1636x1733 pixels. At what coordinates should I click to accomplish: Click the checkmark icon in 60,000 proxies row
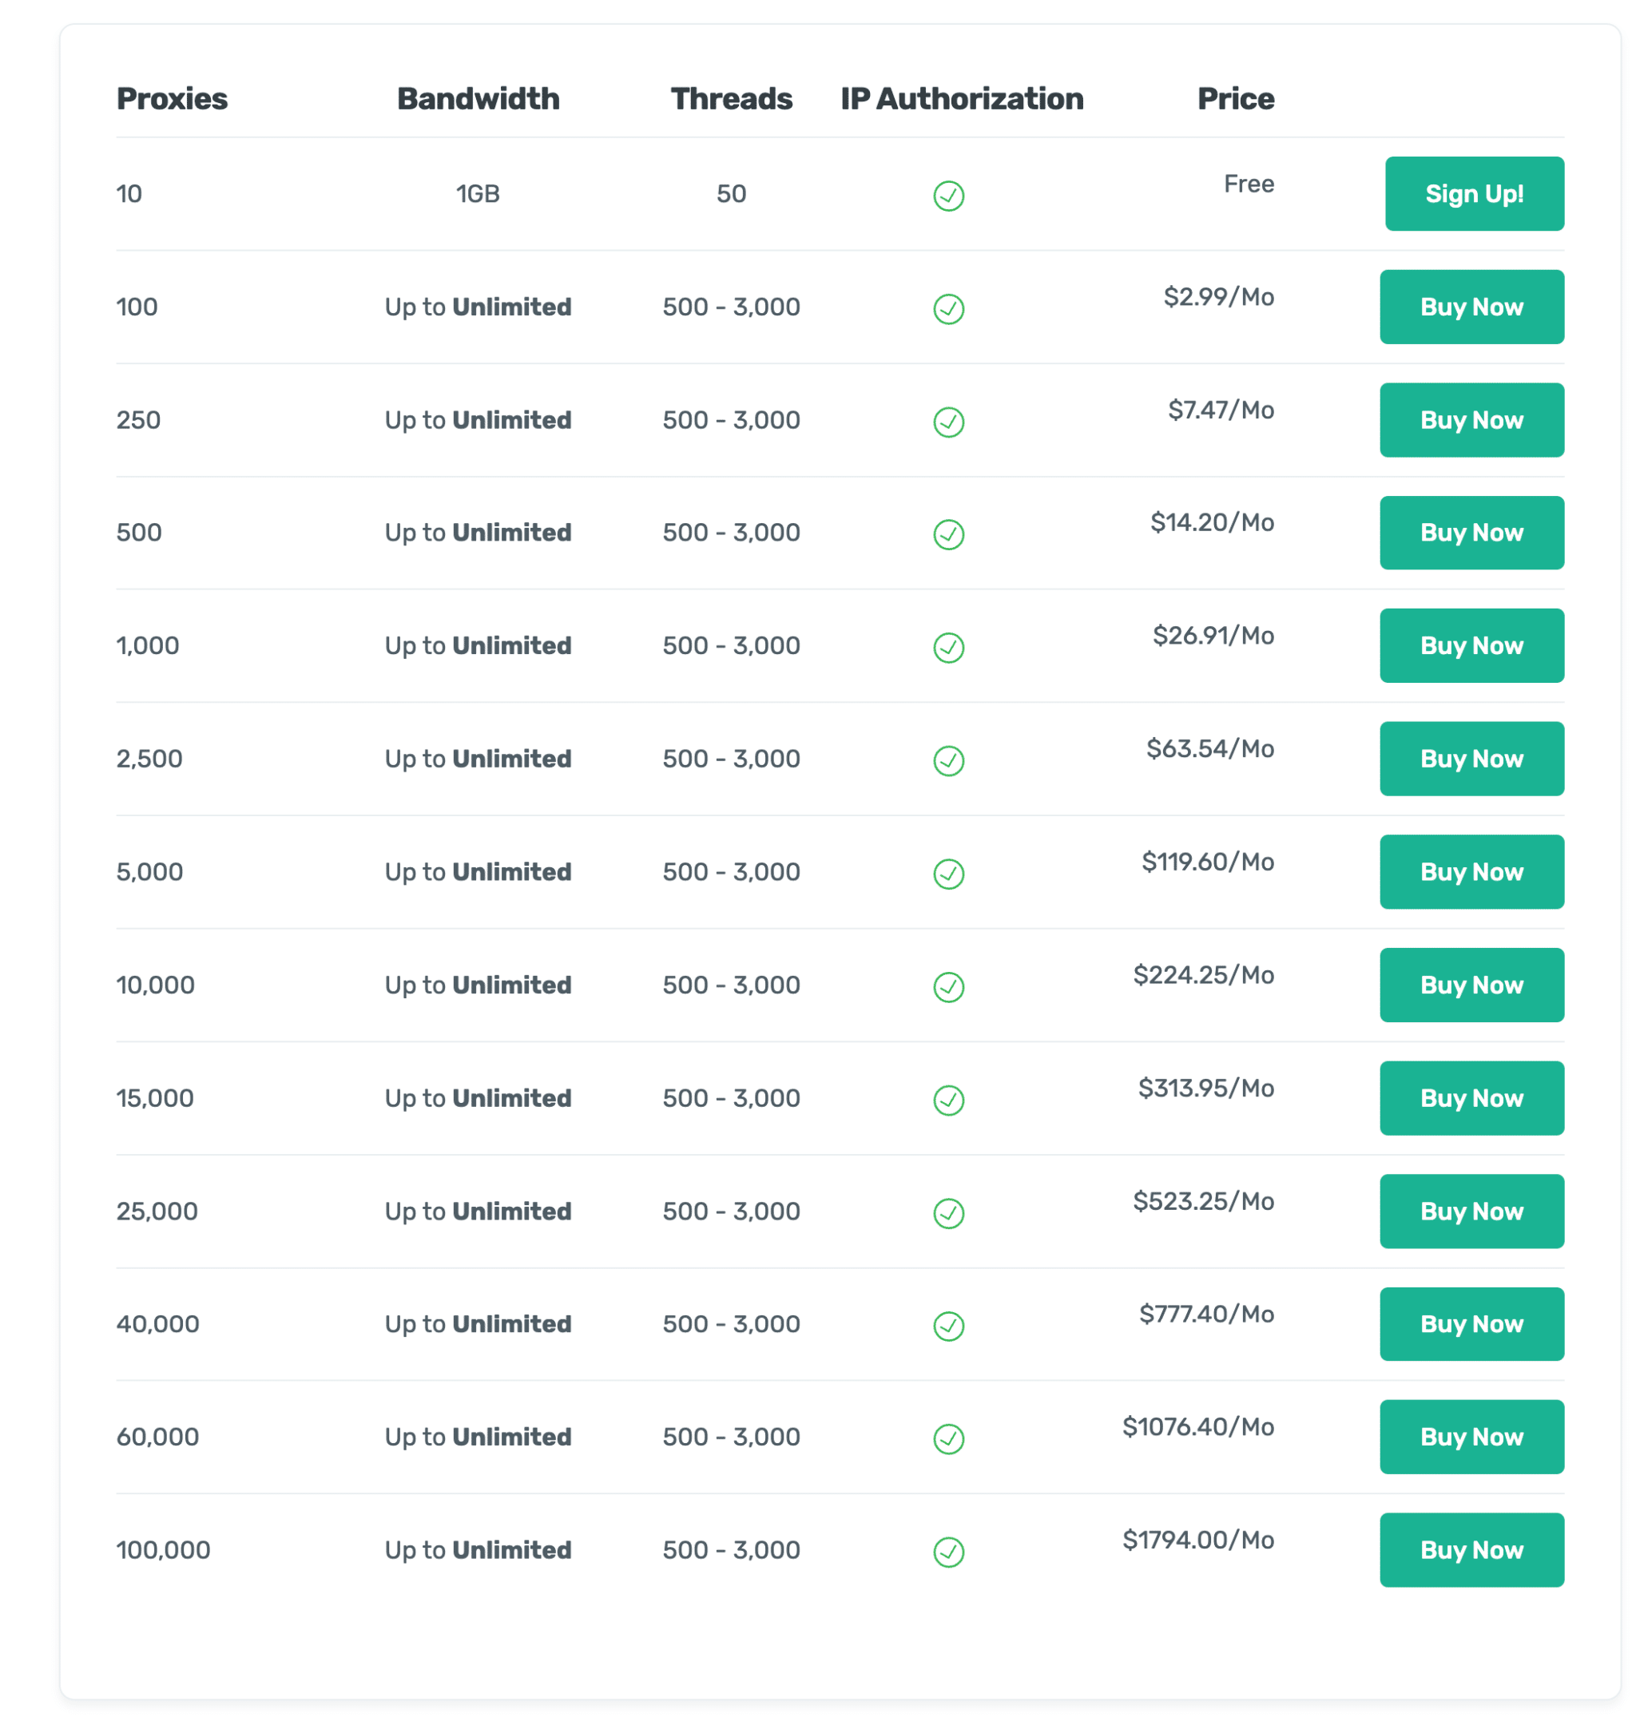949,1439
